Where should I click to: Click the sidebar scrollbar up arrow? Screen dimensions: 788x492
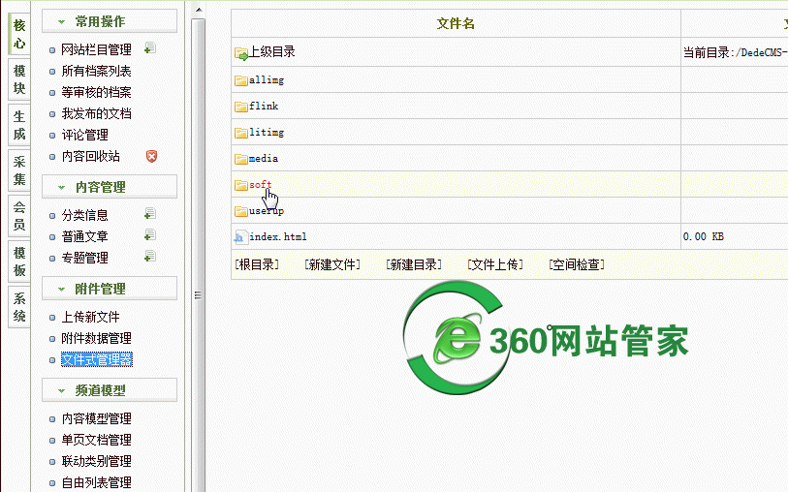(199, 10)
